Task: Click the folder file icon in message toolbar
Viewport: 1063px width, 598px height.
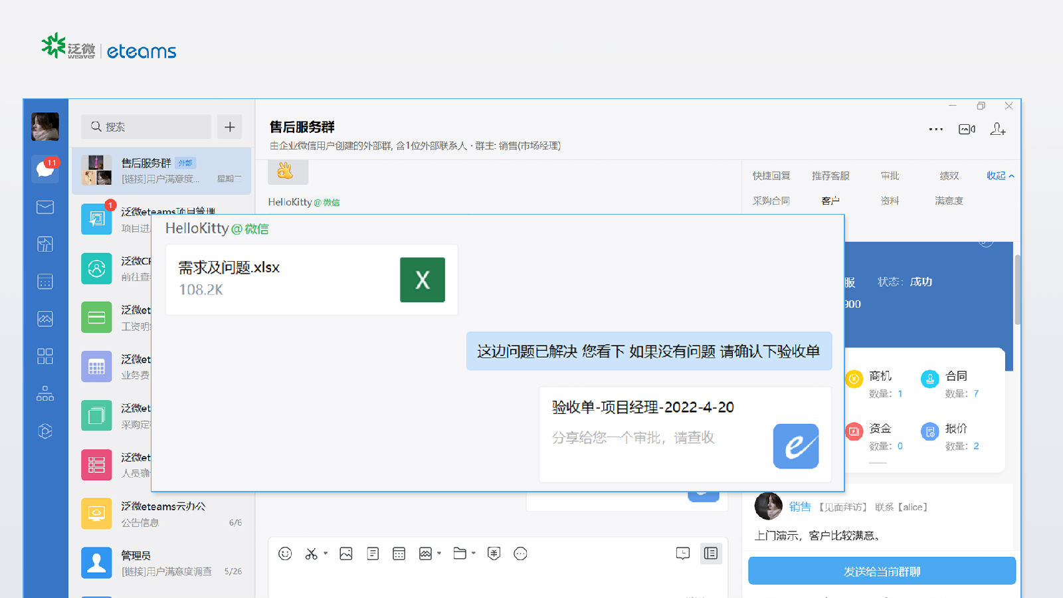Action: point(460,553)
